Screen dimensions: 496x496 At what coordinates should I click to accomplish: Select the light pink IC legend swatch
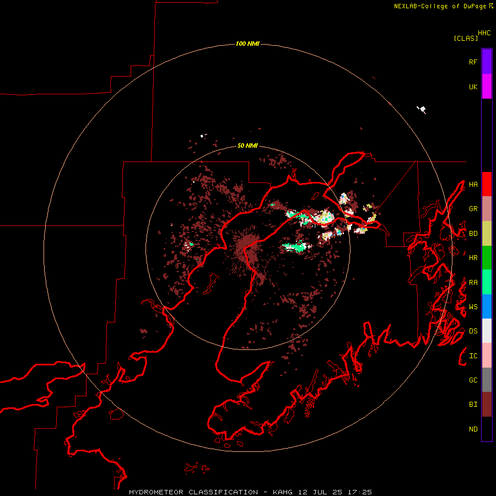coord(487,355)
